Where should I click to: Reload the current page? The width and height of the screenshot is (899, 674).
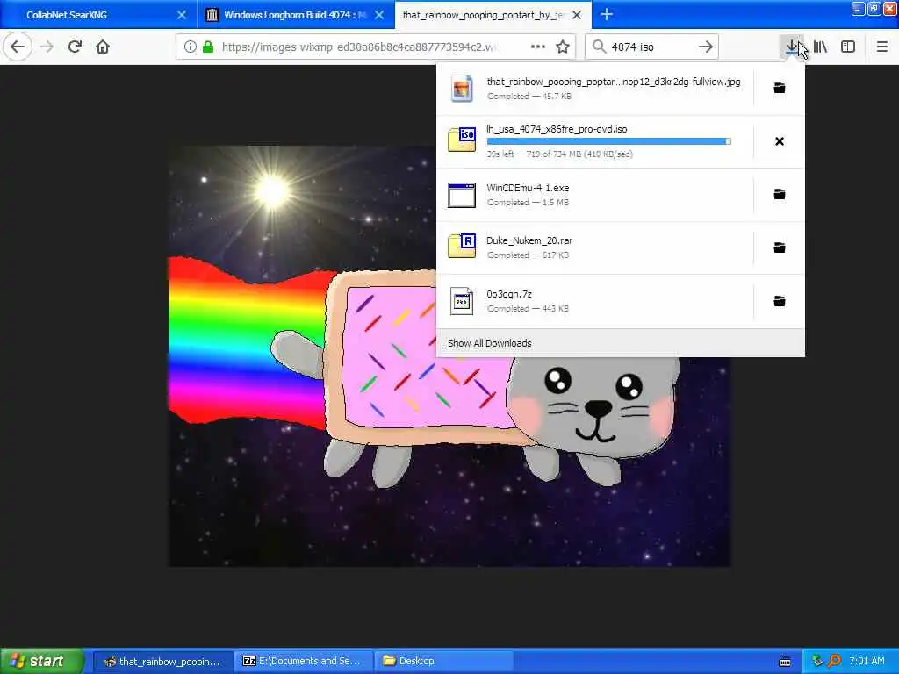pyautogui.click(x=75, y=47)
